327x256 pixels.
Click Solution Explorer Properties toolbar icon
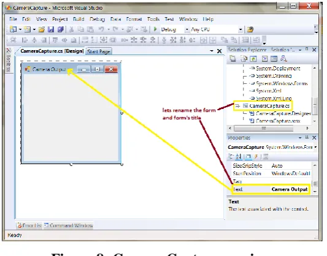click(x=233, y=59)
